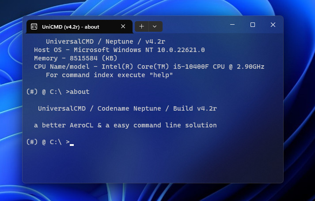Minimize the UniCMD terminal window
Screen dimensions: 315x201
tap(232, 25)
